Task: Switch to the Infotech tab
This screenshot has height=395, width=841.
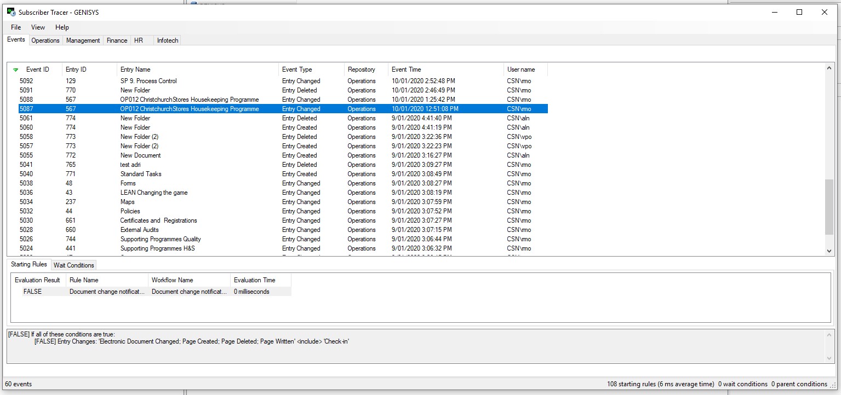Action: (168, 40)
